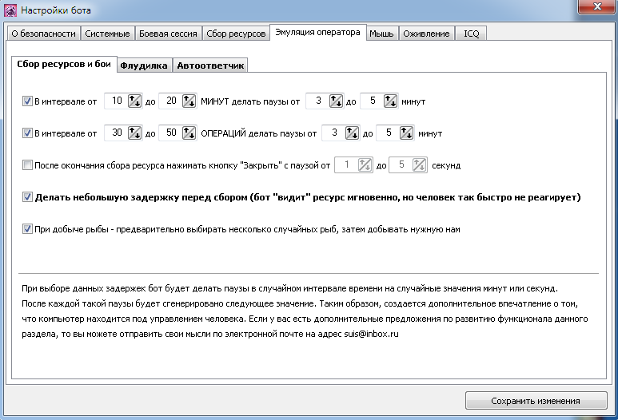Switch to the 'Оживление' tab
The width and height of the screenshot is (618, 420).
point(426,34)
